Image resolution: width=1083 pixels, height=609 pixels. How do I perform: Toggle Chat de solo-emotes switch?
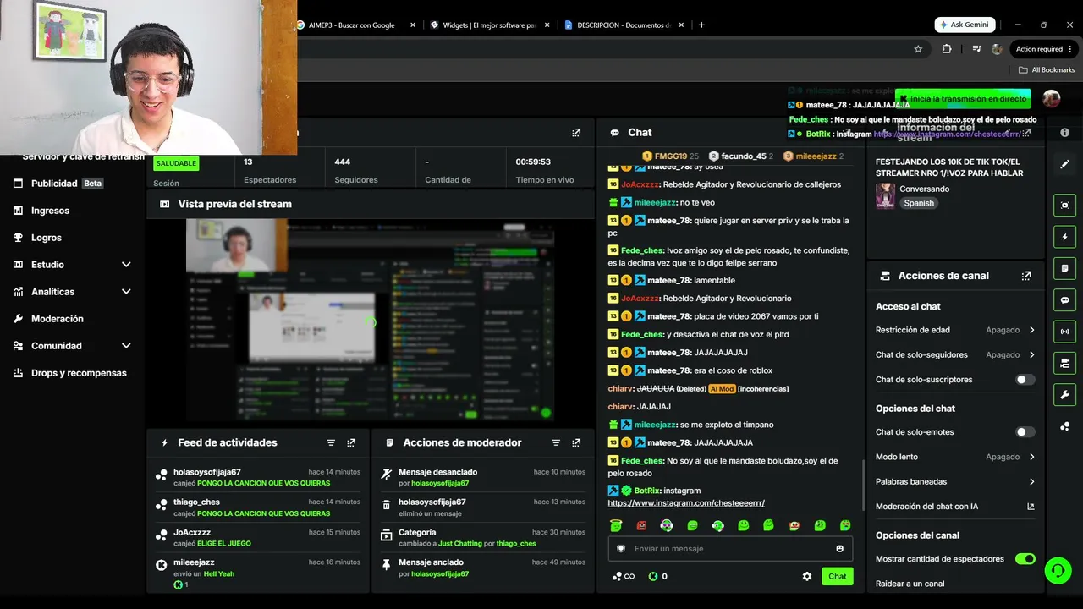point(1025,432)
